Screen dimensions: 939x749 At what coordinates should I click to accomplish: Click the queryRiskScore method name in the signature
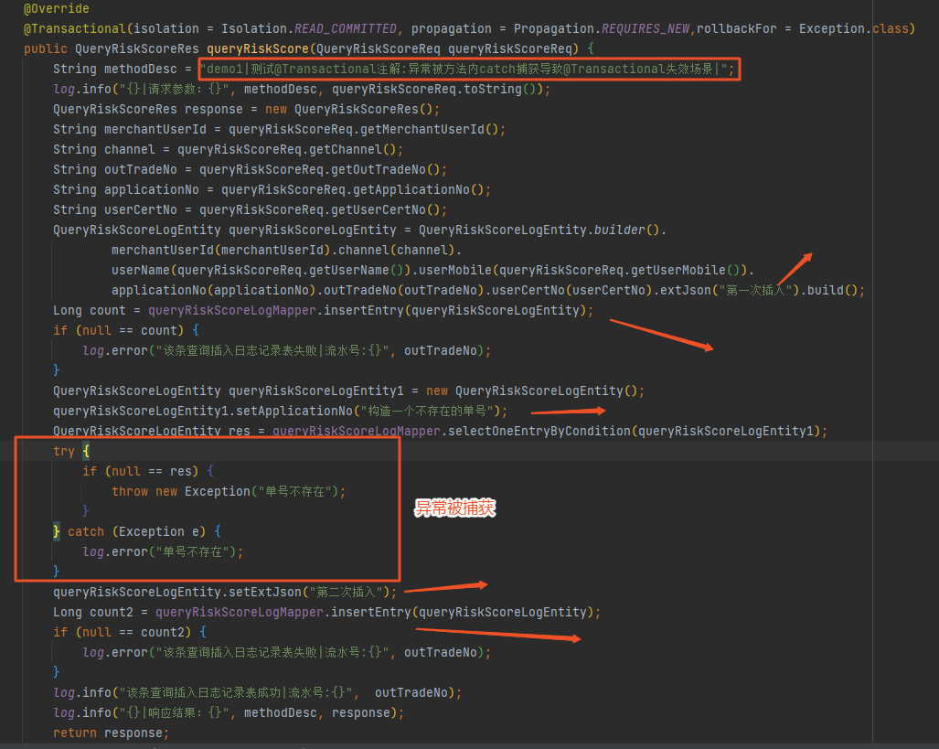(x=258, y=48)
